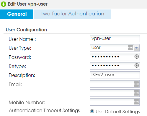
Task: Click ellipsis icon in first Email field
Action: pos(136,84)
